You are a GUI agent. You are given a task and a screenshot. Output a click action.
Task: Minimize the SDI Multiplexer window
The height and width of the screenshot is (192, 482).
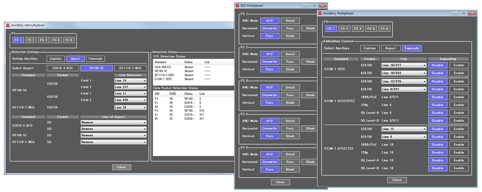click(x=306, y=6)
